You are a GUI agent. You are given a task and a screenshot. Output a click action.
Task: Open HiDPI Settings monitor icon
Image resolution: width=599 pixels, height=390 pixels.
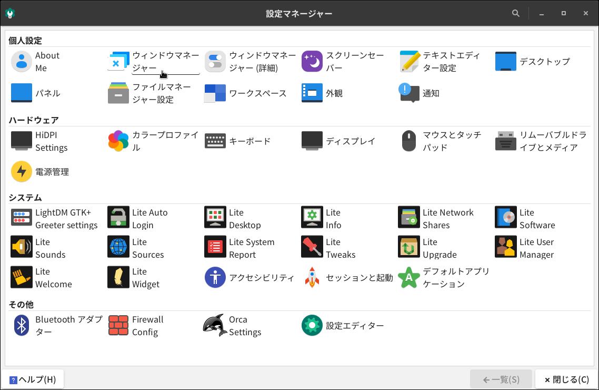pos(22,141)
